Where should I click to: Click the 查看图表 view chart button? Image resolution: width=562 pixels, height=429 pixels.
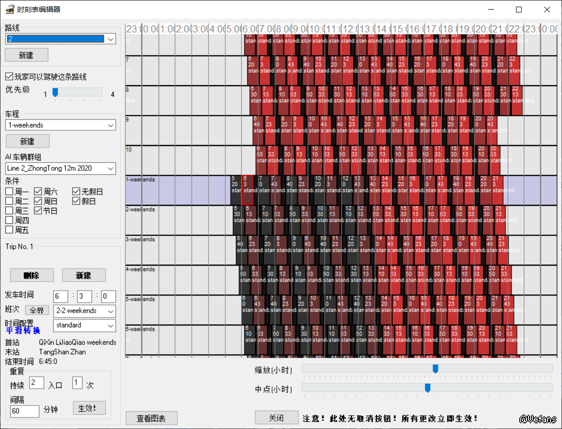click(x=151, y=418)
